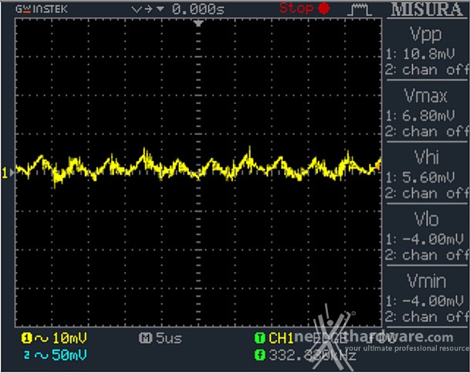
Task: Click the cyan channel 2 badge icon
Action: pyautogui.click(x=27, y=355)
